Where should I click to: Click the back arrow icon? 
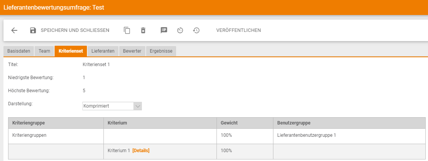coord(14,30)
